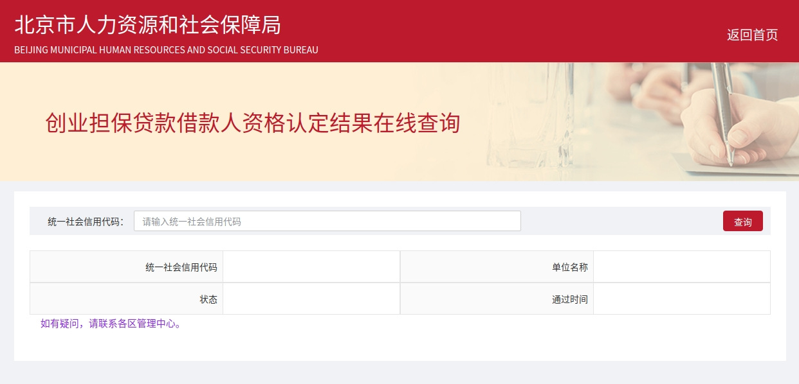The height and width of the screenshot is (384, 799).
Task: Click the credit code input field
Action: [327, 221]
